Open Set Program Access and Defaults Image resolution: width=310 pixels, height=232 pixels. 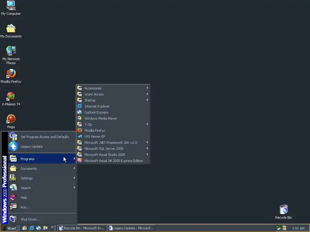coord(42,137)
